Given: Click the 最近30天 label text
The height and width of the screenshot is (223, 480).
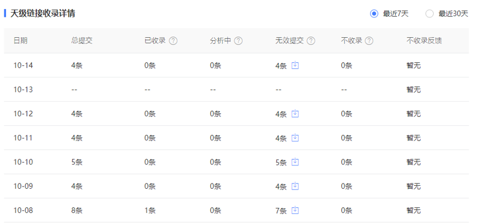Looking at the screenshot, I should [453, 14].
